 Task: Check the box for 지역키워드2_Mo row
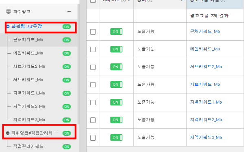pos(93,120)
